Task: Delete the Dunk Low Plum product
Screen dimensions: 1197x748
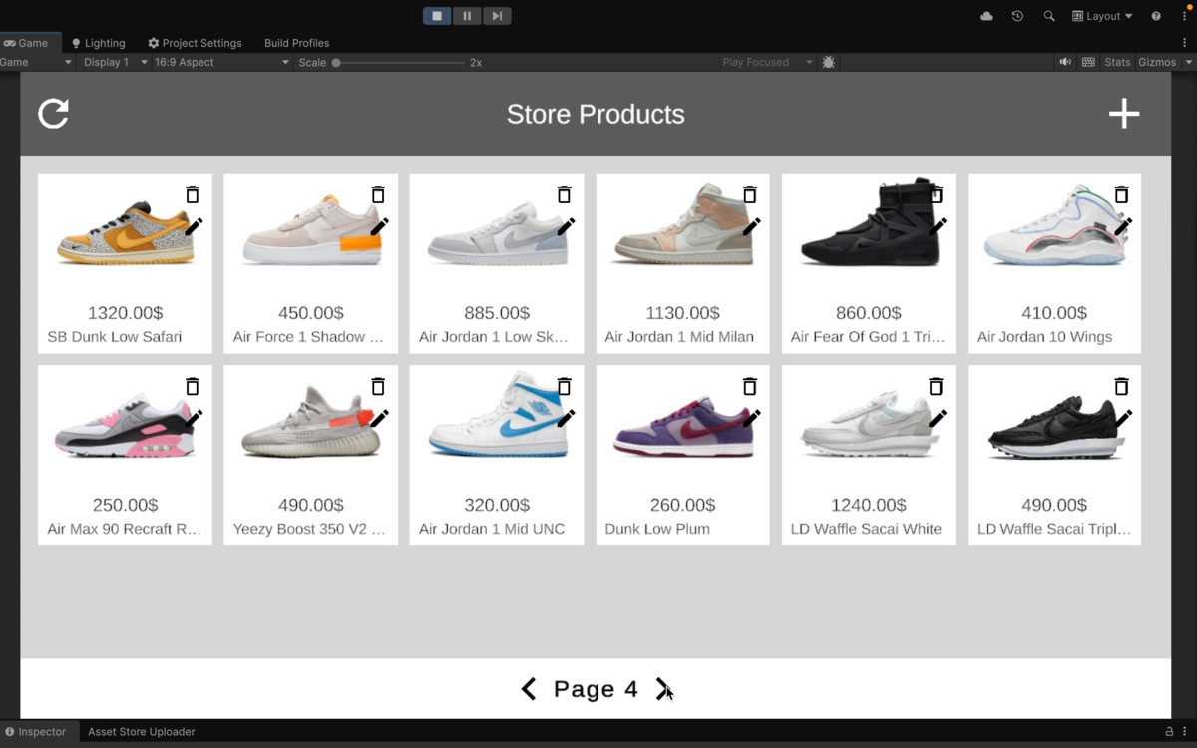Action: (x=750, y=386)
